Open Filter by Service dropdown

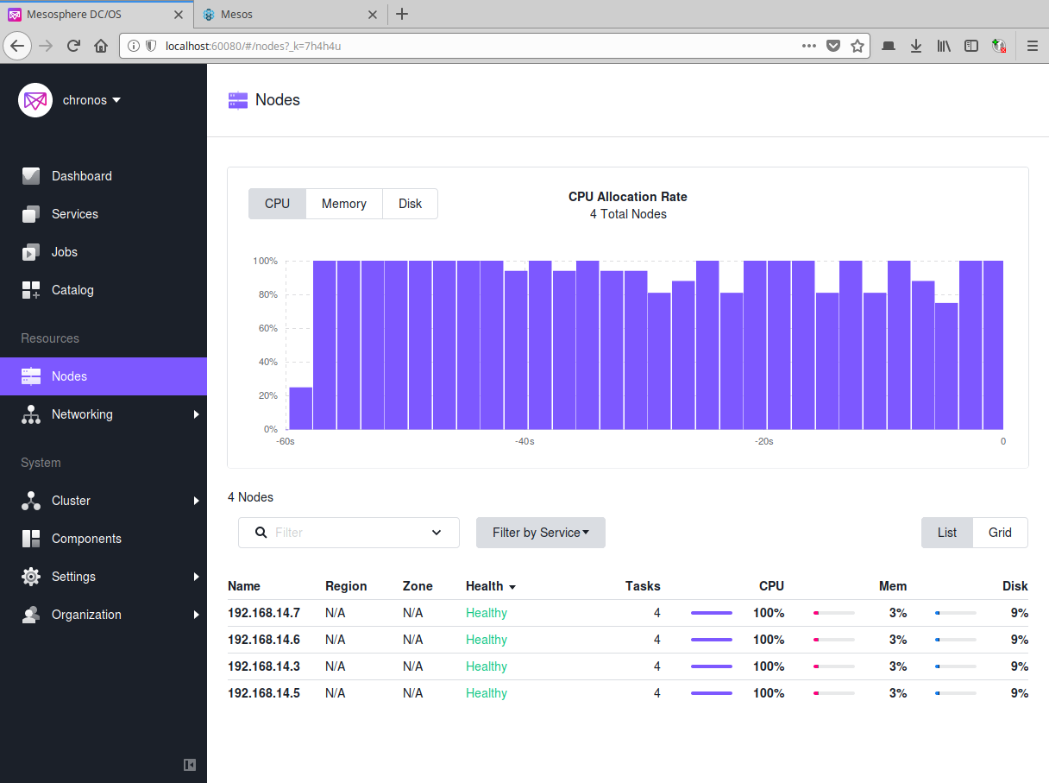pyautogui.click(x=541, y=533)
